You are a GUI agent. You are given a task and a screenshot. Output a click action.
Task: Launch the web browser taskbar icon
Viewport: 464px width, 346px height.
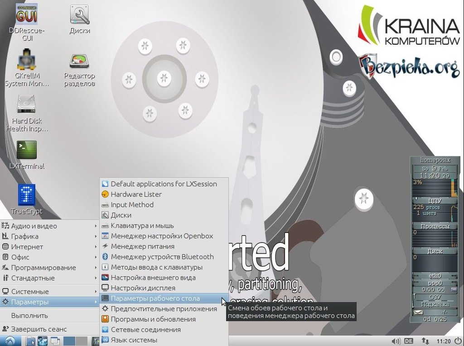coord(43,341)
